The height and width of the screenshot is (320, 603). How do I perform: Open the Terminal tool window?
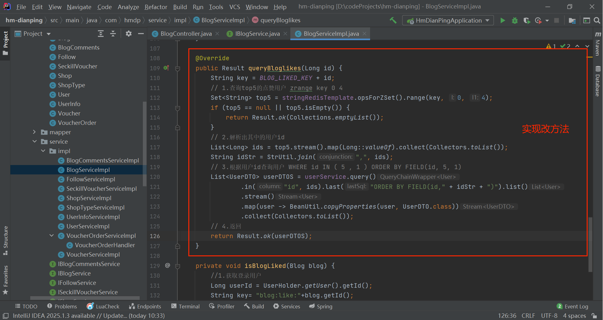tap(186, 307)
